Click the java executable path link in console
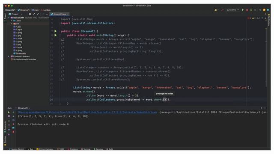274x154 pixels. (x=87, y=112)
